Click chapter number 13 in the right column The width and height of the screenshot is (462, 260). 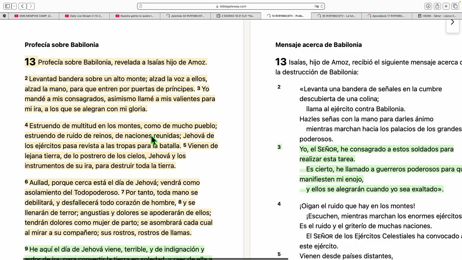281,62
